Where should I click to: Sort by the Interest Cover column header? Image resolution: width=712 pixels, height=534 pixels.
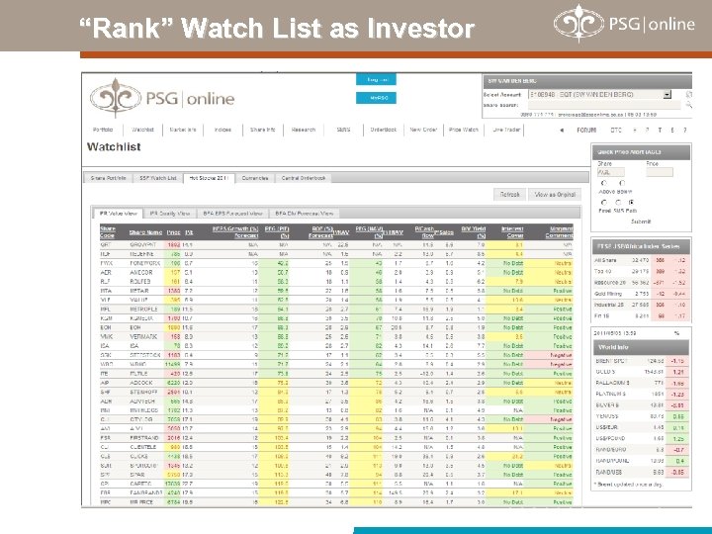(512, 232)
